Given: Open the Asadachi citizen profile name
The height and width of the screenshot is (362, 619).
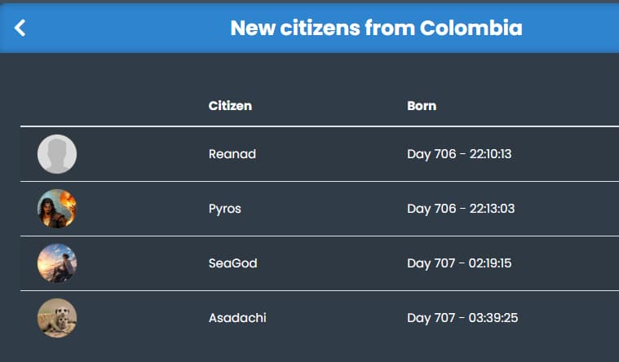Looking at the screenshot, I should click(x=237, y=318).
